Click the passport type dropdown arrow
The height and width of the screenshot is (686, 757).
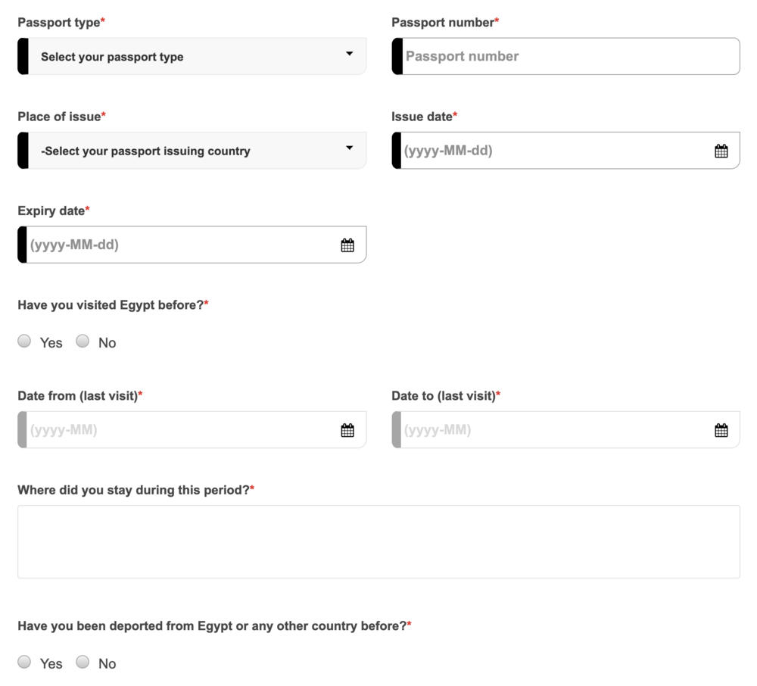coord(349,55)
